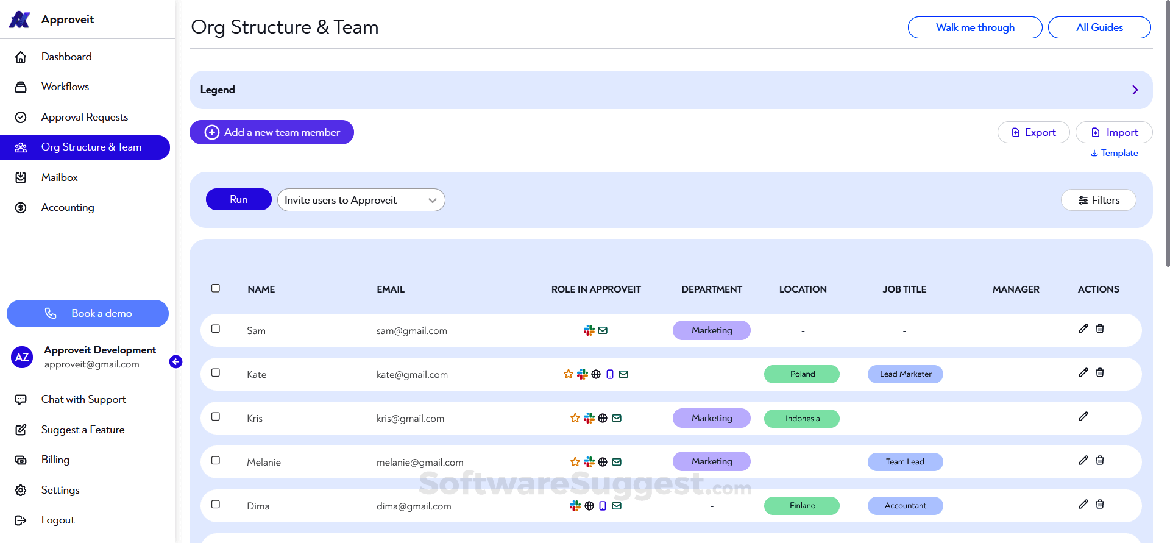
Task: Check the checkbox for Kris
Action: (x=216, y=416)
